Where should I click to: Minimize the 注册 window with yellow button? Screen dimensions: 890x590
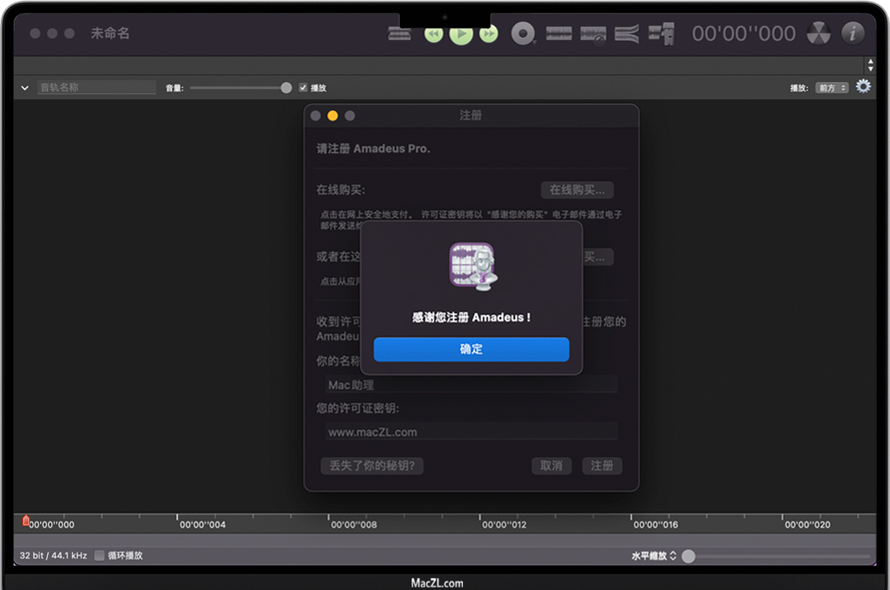[333, 115]
